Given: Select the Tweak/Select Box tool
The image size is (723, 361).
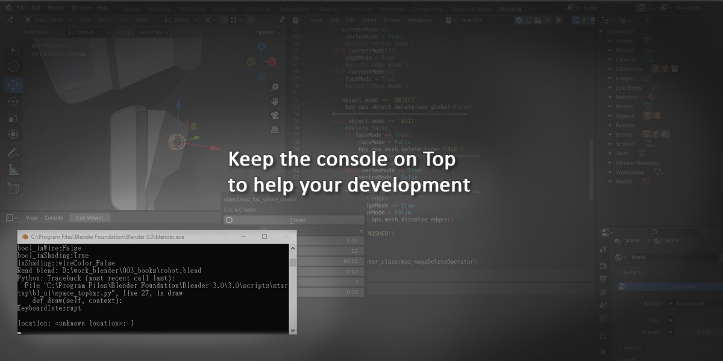Looking at the screenshot, I should coord(13,49).
